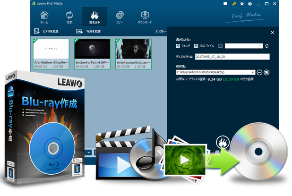Open the output folder icon
The image size is (292, 196).
[266, 72]
